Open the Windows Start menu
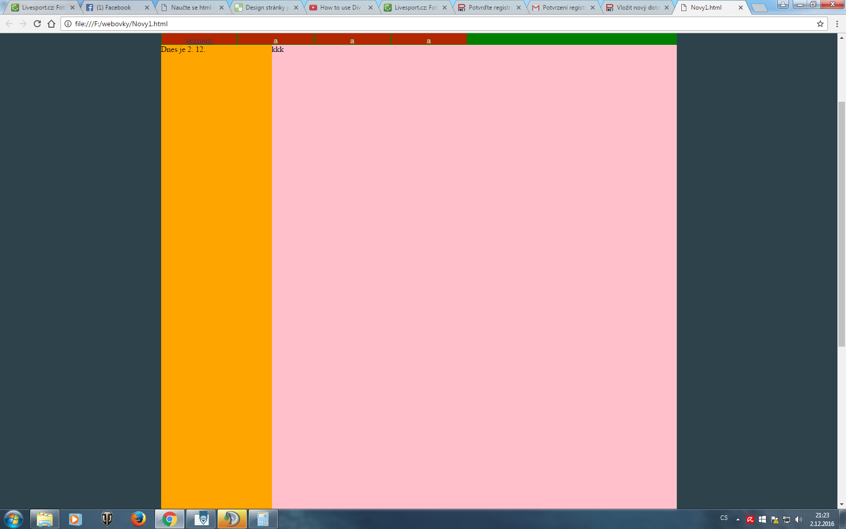Viewport: 846px width, 529px height. pos(14,519)
